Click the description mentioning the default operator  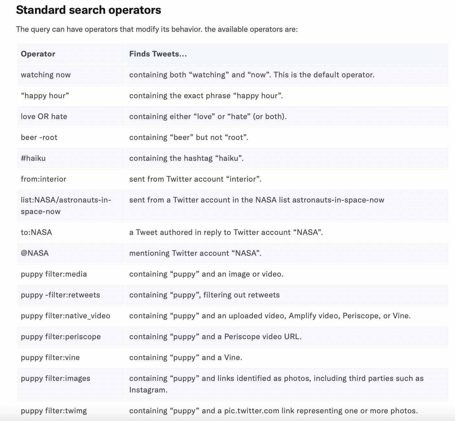pos(252,75)
